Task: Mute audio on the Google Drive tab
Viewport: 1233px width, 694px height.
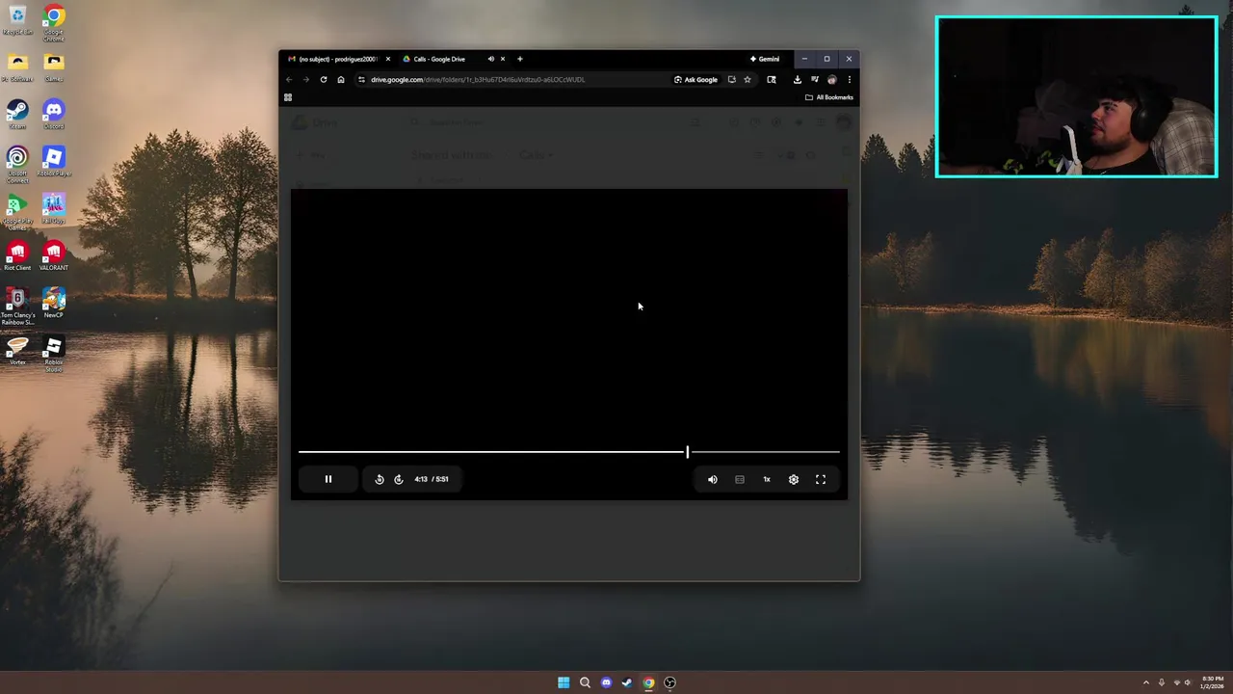Action: (x=490, y=59)
